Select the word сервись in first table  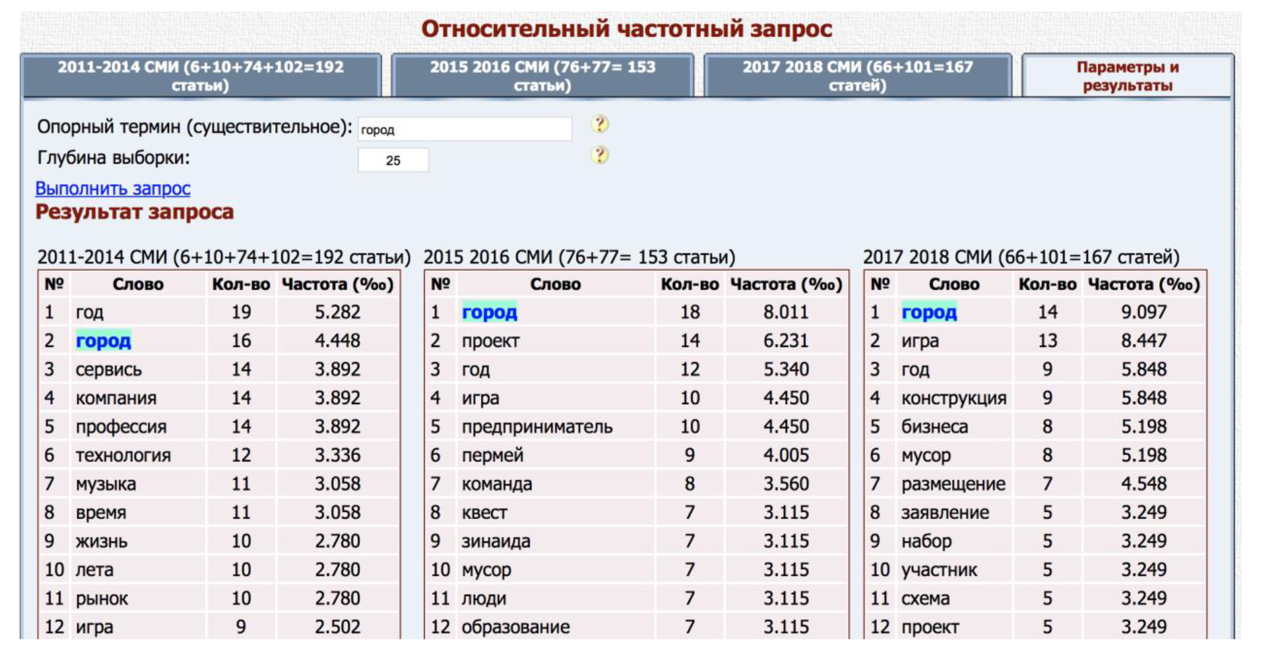point(108,370)
